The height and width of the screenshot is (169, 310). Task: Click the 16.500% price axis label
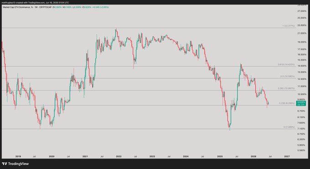tap(302, 54)
